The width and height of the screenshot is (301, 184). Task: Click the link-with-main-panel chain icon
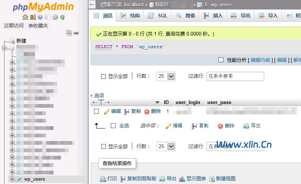76,33
